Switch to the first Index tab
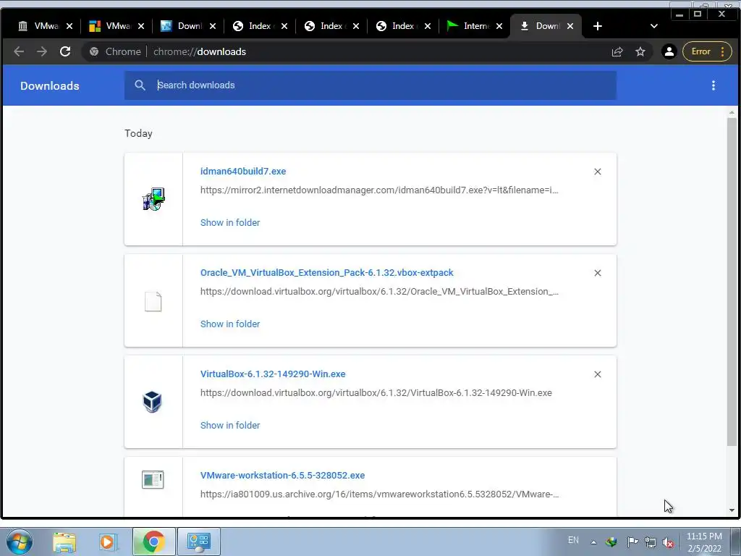 [x=260, y=26]
